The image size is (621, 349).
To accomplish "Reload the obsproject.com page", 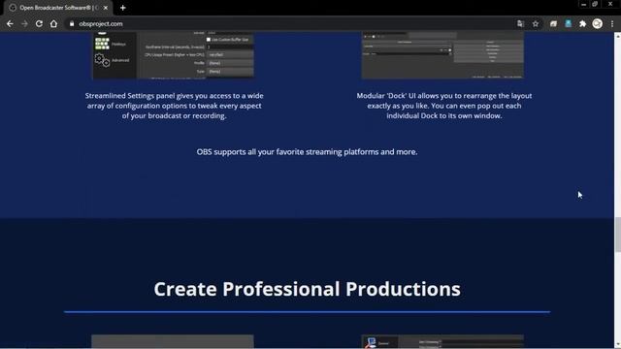I will (x=39, y=23).
